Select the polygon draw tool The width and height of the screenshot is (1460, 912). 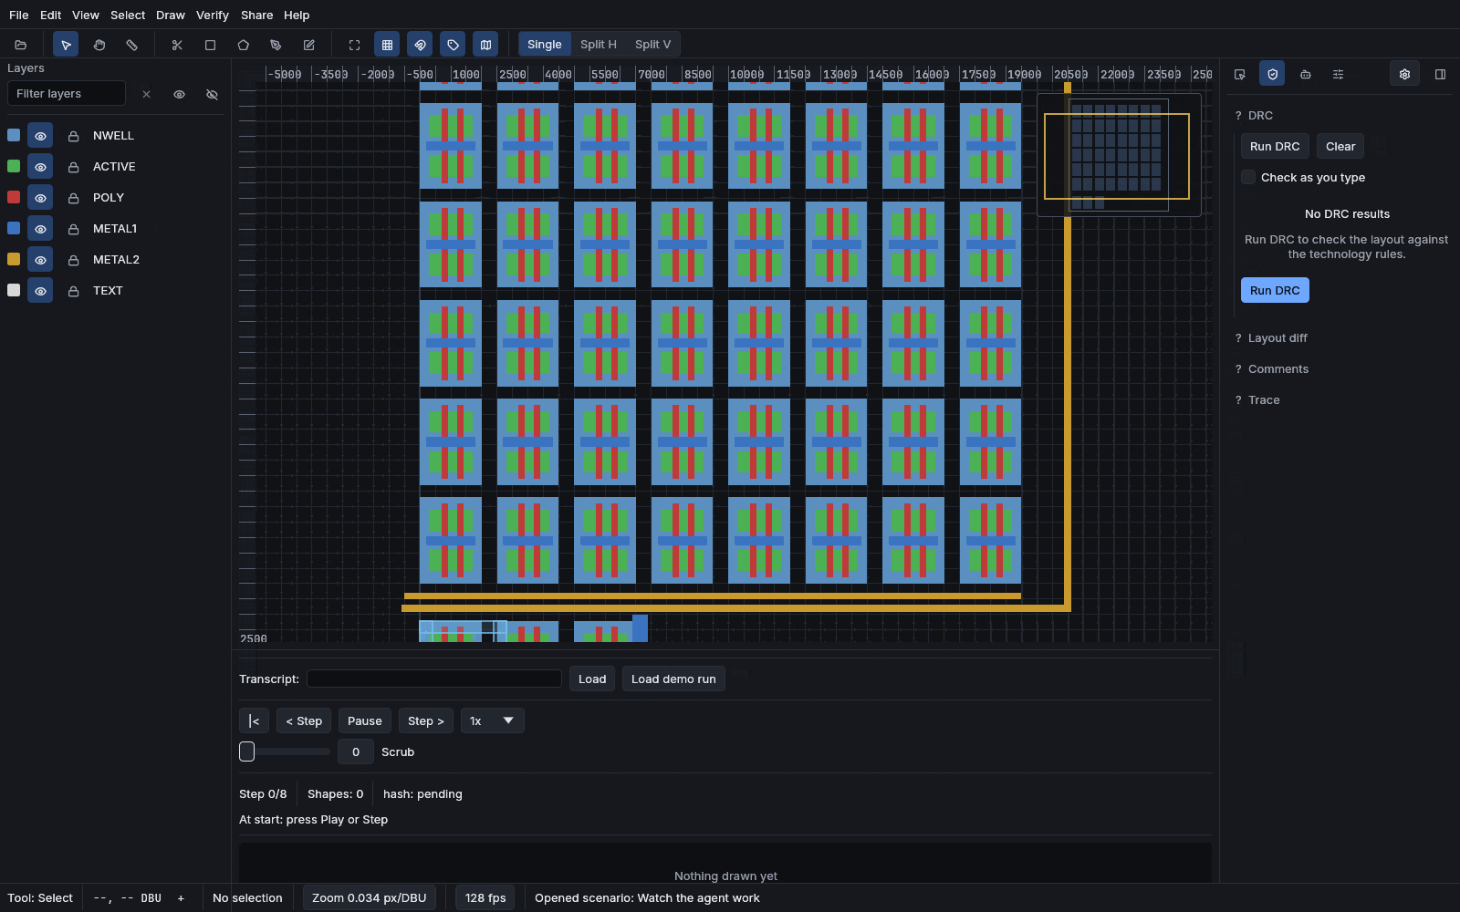click(x=243, y=45)
